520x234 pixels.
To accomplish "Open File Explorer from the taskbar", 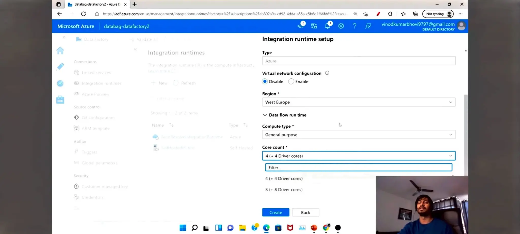I will (x=242, y=228).
